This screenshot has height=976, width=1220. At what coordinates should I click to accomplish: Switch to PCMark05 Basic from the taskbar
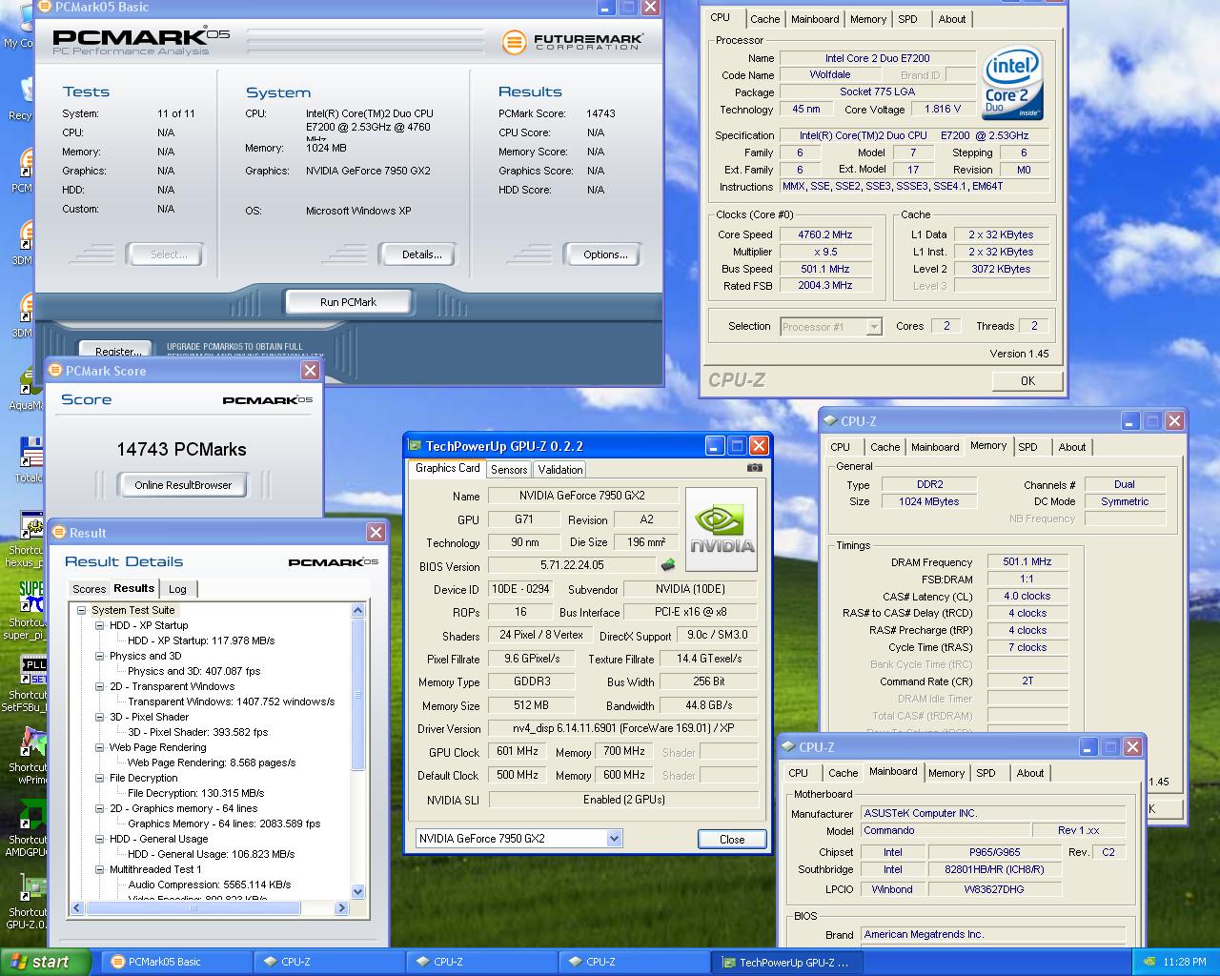point(176,962)
